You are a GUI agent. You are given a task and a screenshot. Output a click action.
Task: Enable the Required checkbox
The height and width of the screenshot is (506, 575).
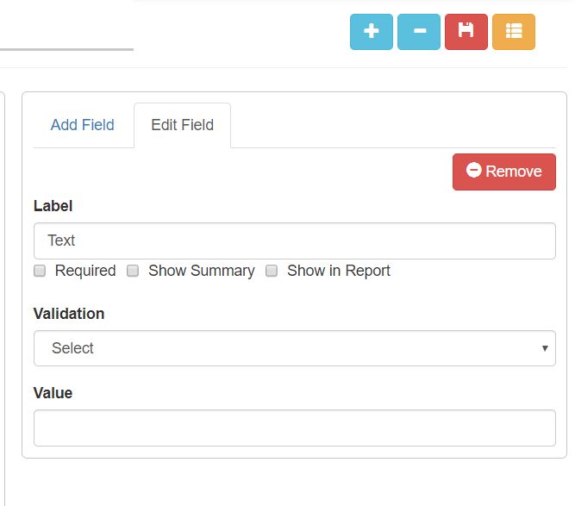[40, 271]
